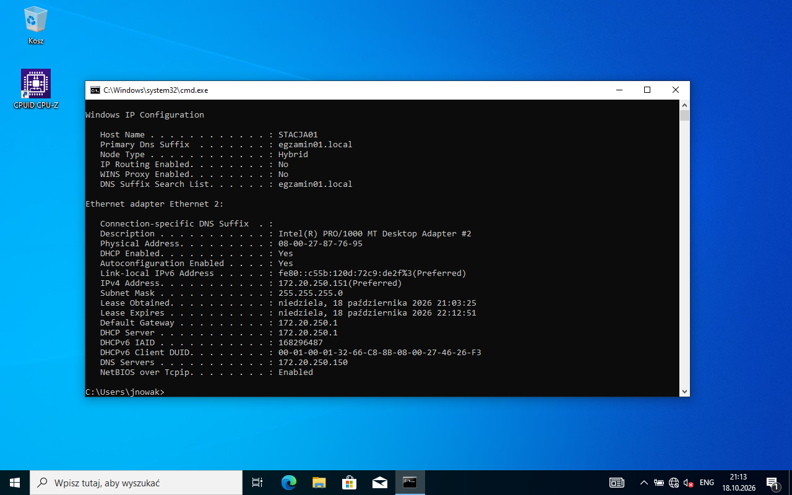Click the cmd.exe title bar system icon

click(x=95, y=90)
